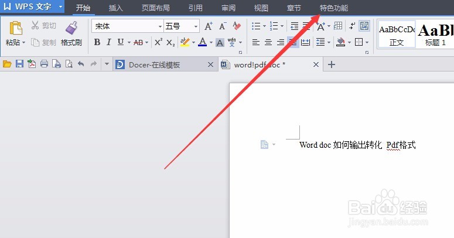Toggle character shading A button
Screen dimensions: 454x238
220,43
